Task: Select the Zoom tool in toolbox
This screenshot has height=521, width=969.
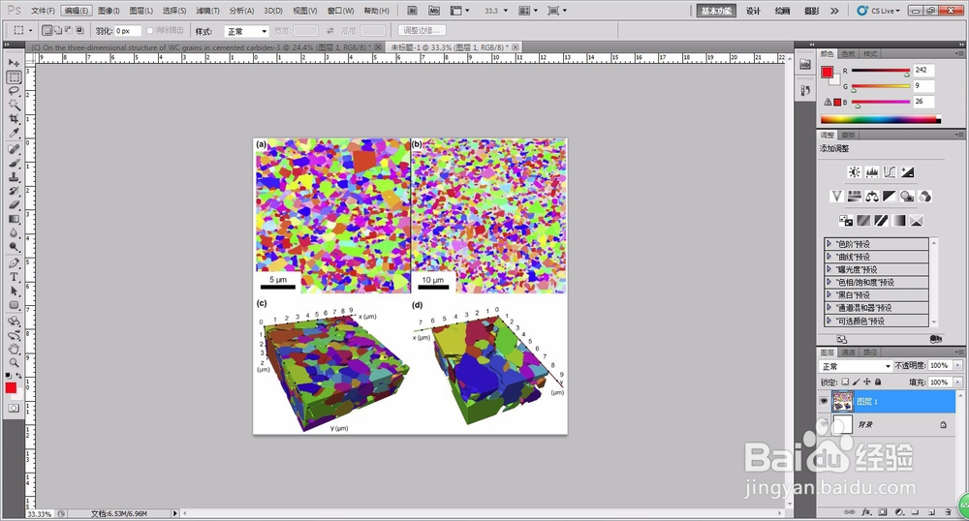Action: pos(14,363)
